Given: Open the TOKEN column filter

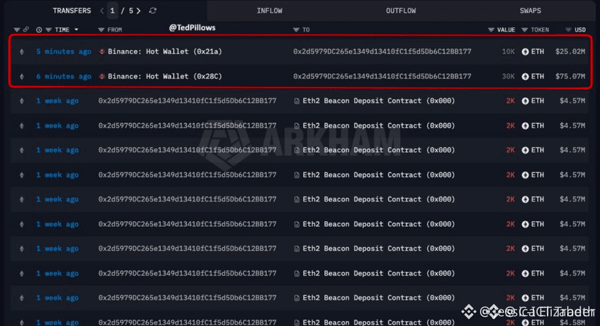Looking at the screenshot, I should tap(524, 30).
